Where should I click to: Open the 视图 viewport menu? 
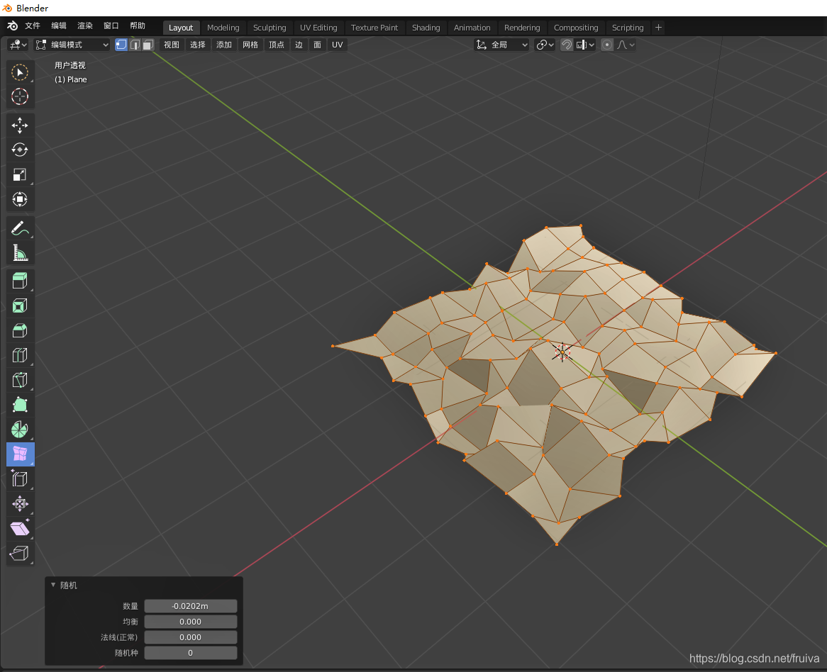[x=172, y=45]
